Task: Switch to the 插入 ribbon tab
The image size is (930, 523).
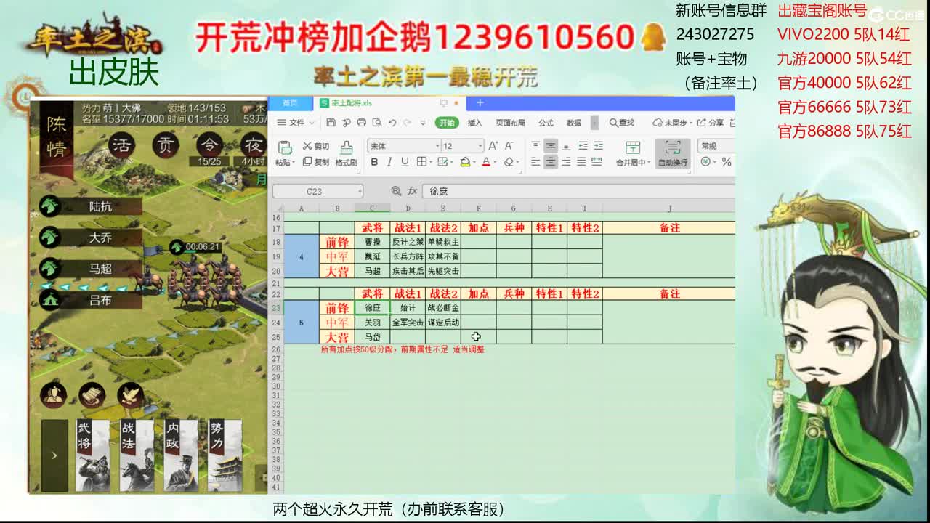Action: (474, 123)
